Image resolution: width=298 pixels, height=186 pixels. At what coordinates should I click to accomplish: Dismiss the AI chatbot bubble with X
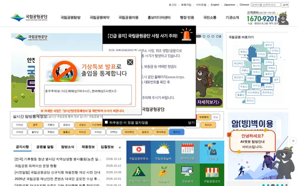[x=293, y=141]
